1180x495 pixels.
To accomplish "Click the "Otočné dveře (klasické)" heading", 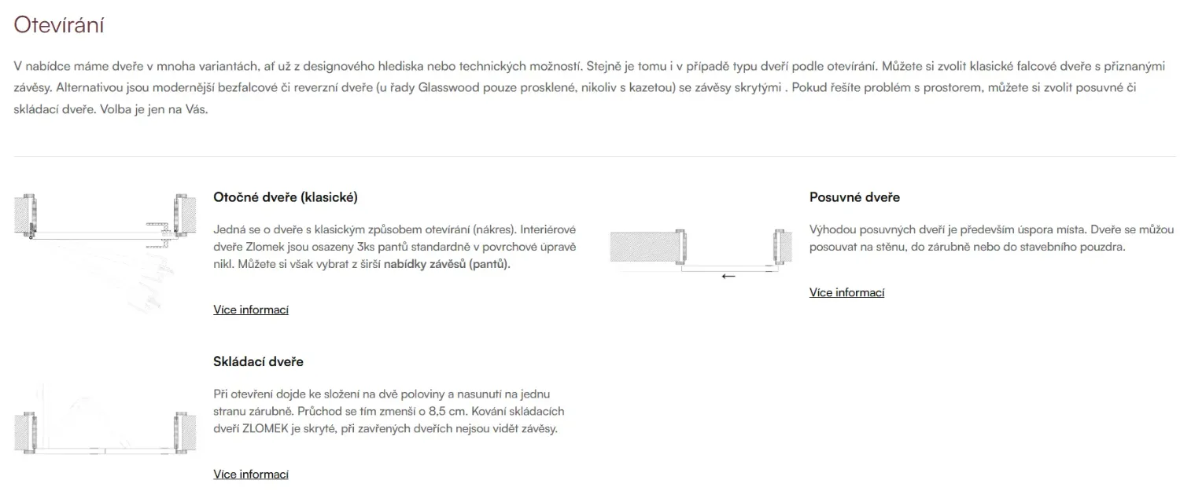I will (x=286, y=197).
